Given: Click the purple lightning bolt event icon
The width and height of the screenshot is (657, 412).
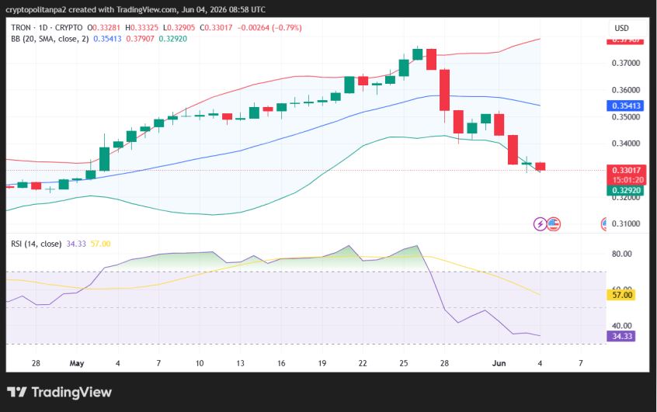Looking at the screenshot, I should [540, 224].
